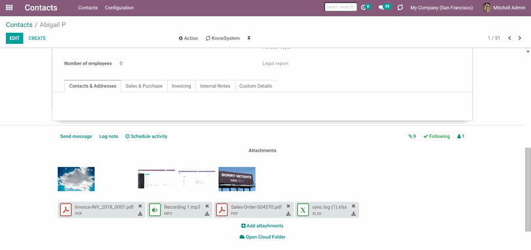
Task: Click the EDIT button
Action: click(x=14, y=38)
